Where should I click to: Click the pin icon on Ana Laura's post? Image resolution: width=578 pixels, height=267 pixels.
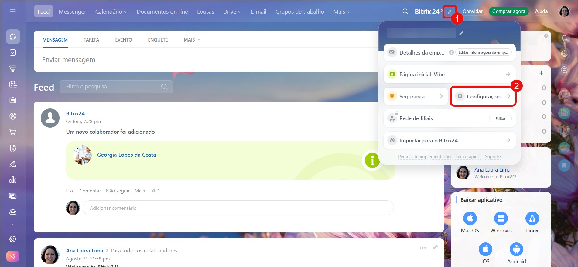coord(435,247)
